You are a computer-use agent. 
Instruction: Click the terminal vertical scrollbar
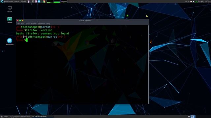[149, 64]
